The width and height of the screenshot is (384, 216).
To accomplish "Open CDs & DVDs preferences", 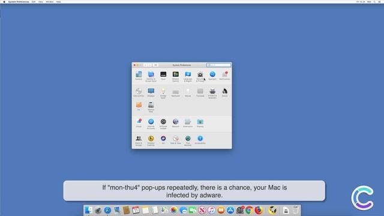I will [x=139, y=92].
